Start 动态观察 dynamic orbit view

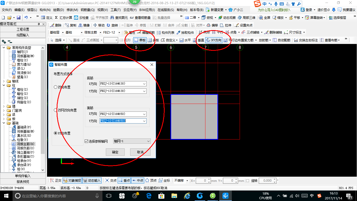227,18
